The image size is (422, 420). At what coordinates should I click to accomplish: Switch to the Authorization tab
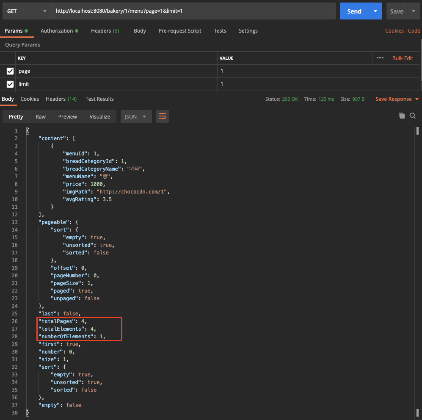59,30
